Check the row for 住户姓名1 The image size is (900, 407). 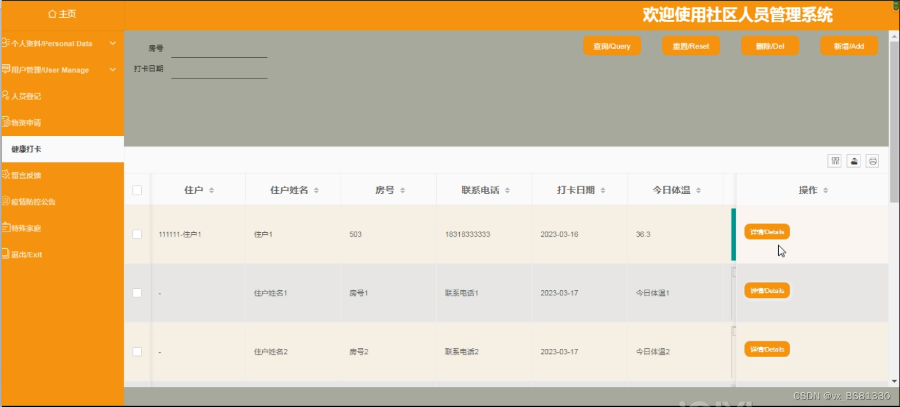(x=137, y=293)
